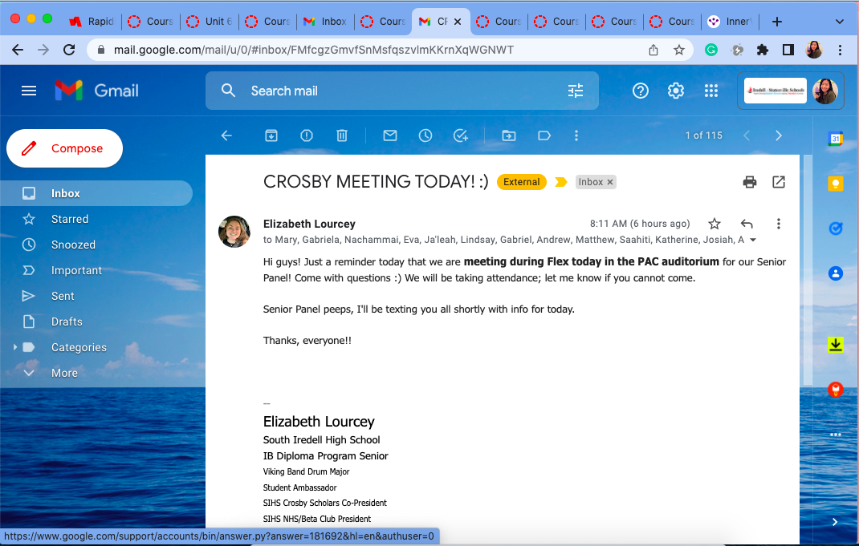Mark the email as unread
This screenshot has width=859, height=546.
[x=390, y=135]
